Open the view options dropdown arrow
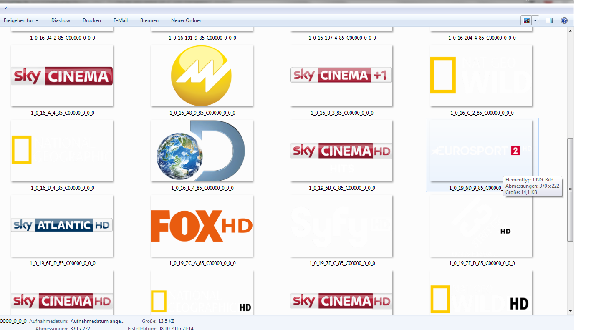Image resolution: width=591 pixels, height=330 pixels. click(x=535, y=20)
